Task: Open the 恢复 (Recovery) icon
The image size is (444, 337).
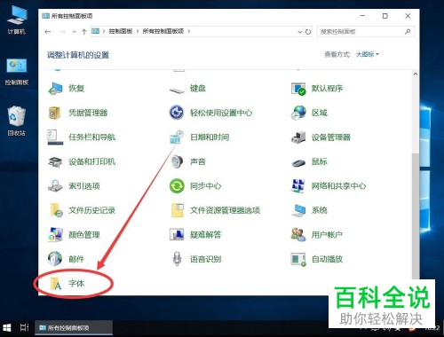Action: pos(55,89)
